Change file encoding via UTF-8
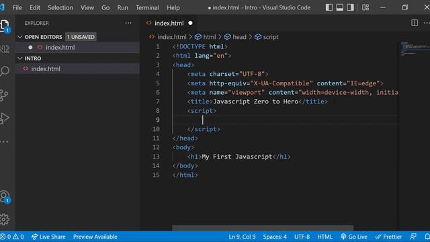This screenshot has width=430, height=242. (302, 237)
